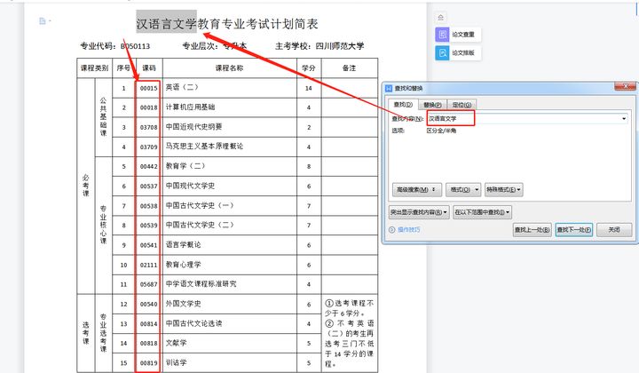Click the 操作技巧 help circle icon

pyautogui.click(x=391, y=230)
